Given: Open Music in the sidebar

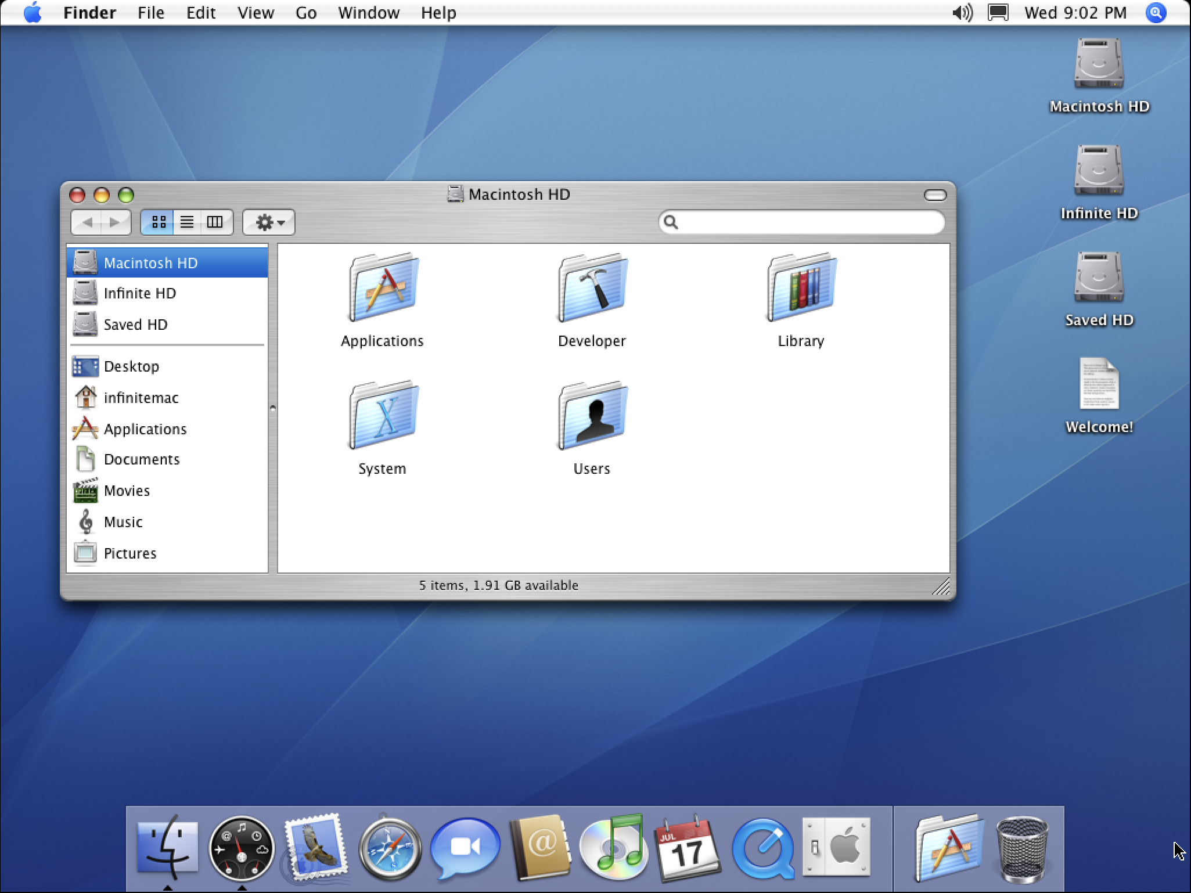Looking at the screenshot, I should pyautogui.click(x=167, y=522).
